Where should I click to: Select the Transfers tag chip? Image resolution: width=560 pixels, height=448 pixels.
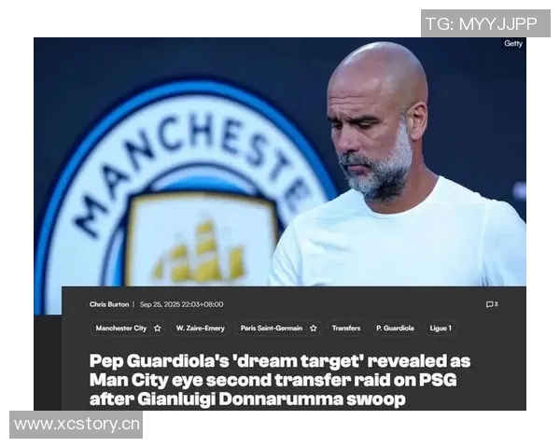(x=346, y=329)
